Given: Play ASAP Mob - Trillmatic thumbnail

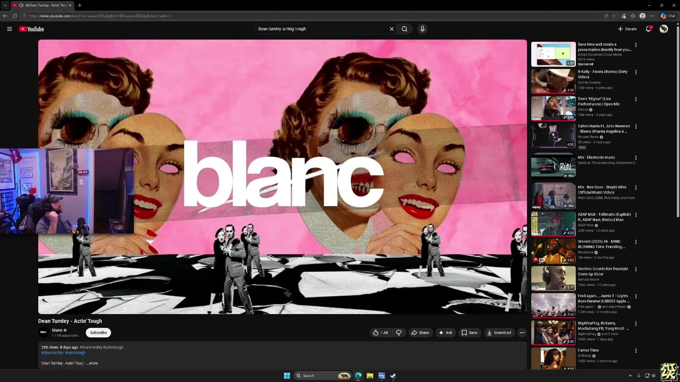Looking at the screenshot, I should (553, 223).
